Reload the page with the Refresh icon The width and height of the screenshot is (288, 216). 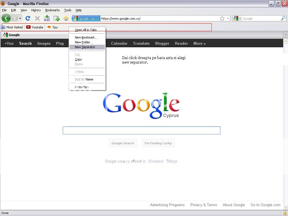pyautogui.click(x=28, y=18)
